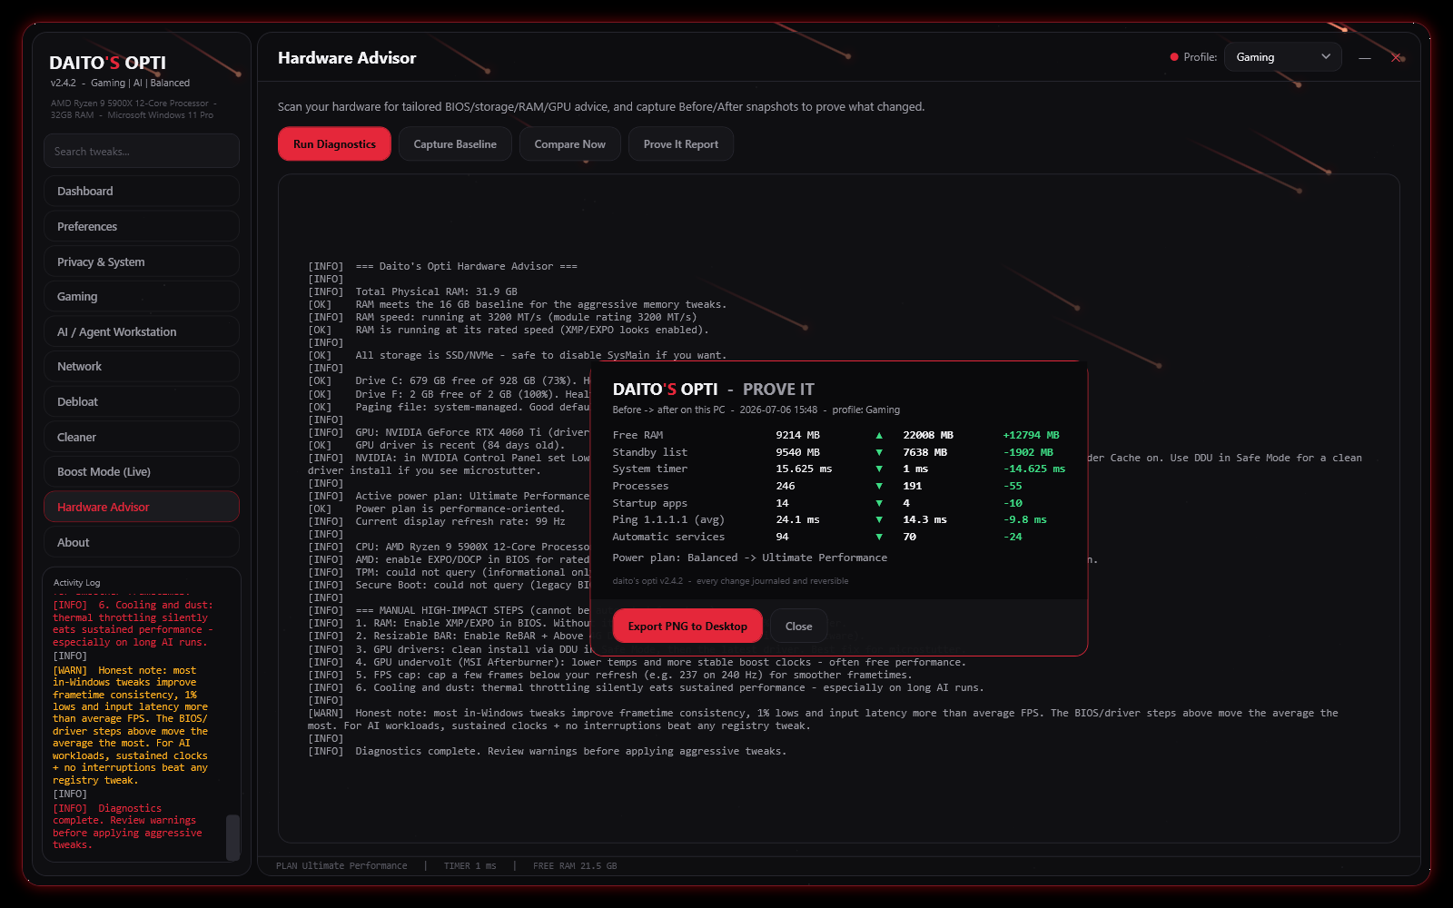The image size is (1453, 908).
Task: Select the Gaming sidebar item
Action: coord(142,297)
